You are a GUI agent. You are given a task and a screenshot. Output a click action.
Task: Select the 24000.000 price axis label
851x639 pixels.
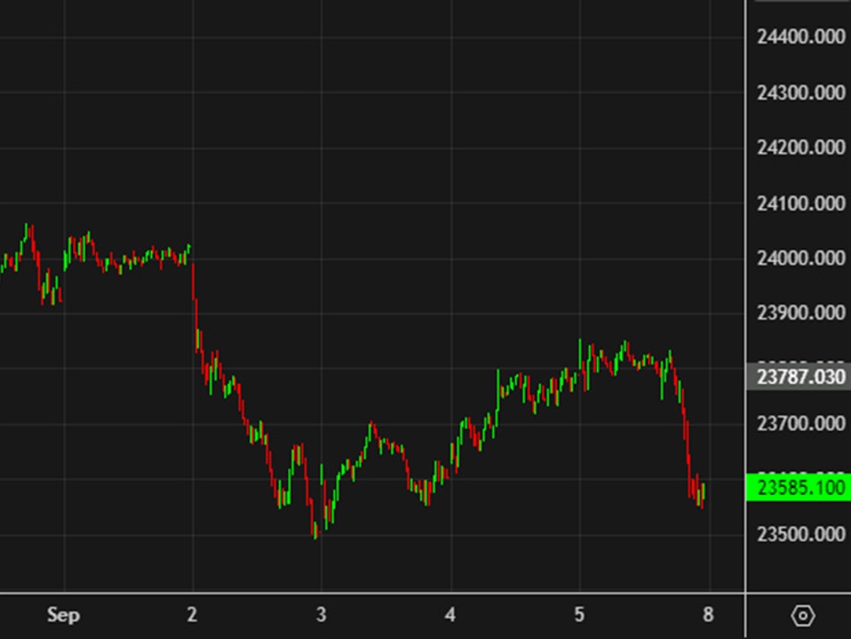coord(800,258)
